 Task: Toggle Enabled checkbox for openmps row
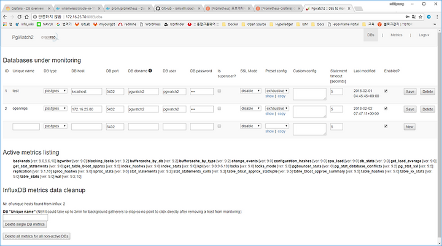pos(386,109)
